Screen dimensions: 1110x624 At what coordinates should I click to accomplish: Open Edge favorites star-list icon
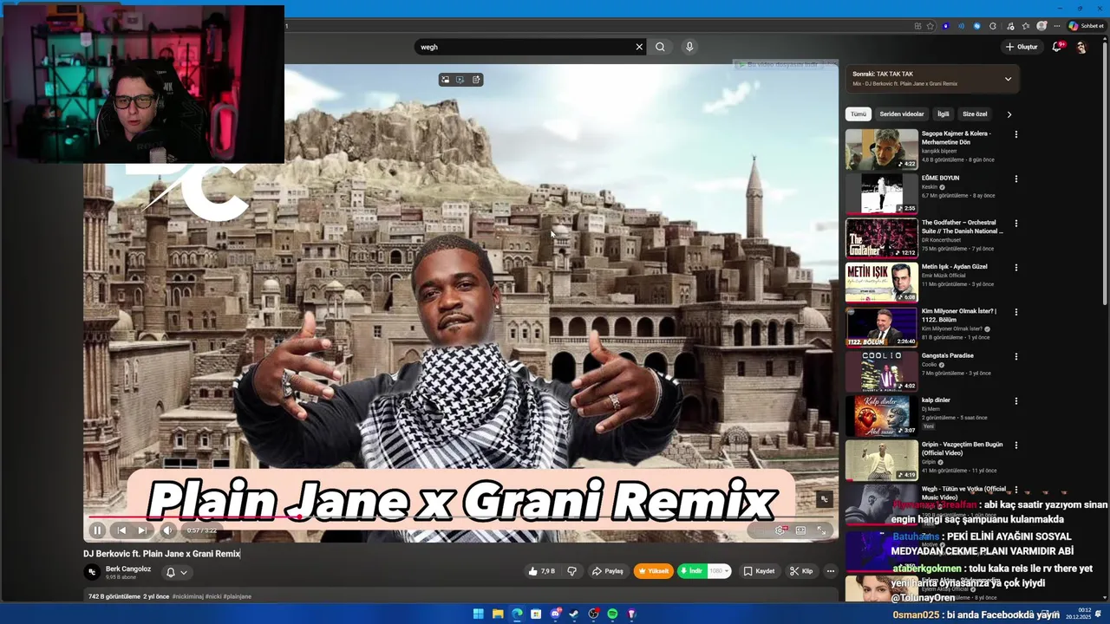point(1026,26)
